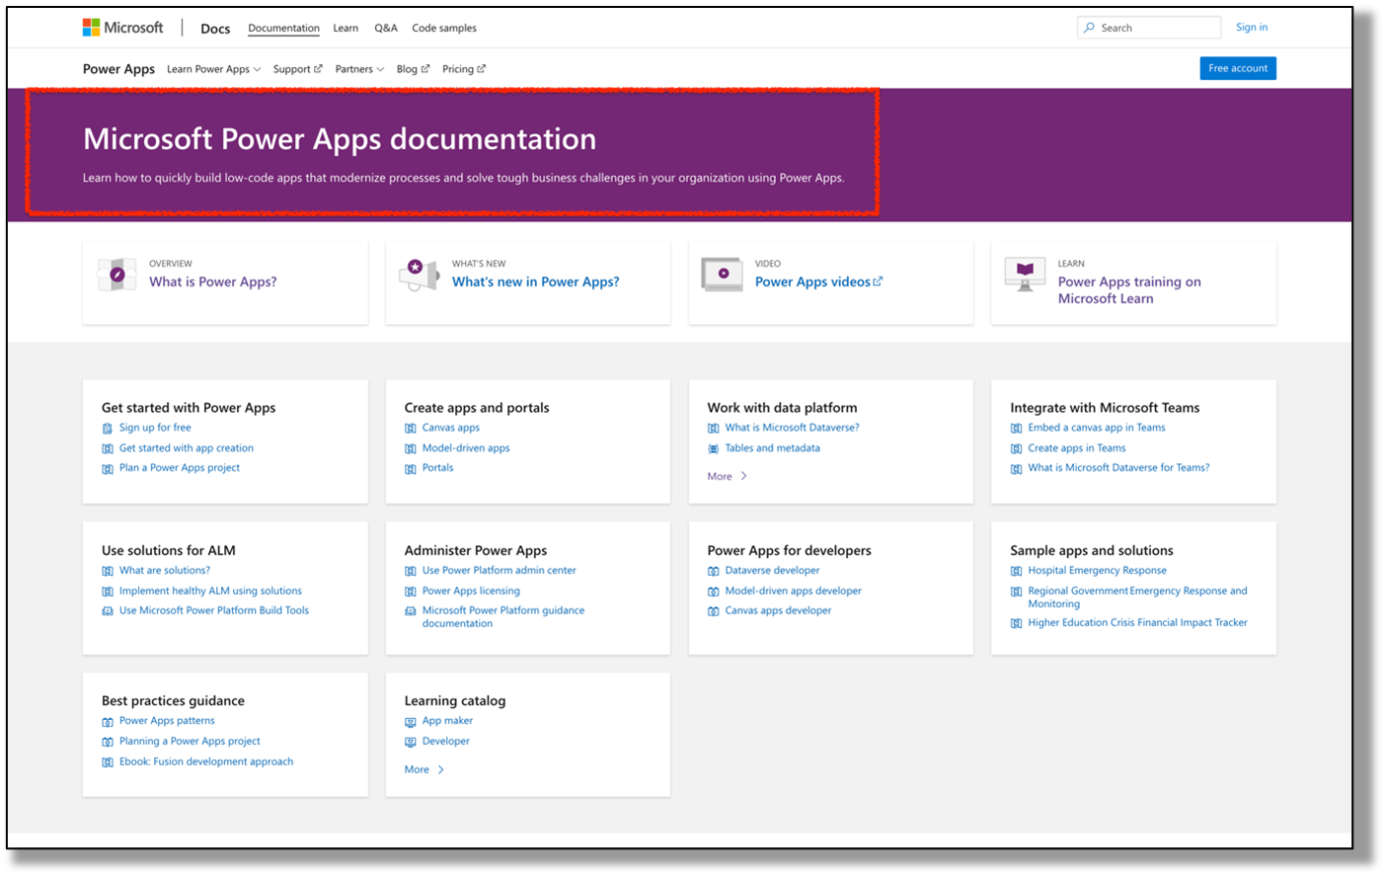The width and height of the screenshot is (1386, 877).
Task: Click the icon beside Use Microsoft Power Platform Build Tools
Action: (108, 611)
